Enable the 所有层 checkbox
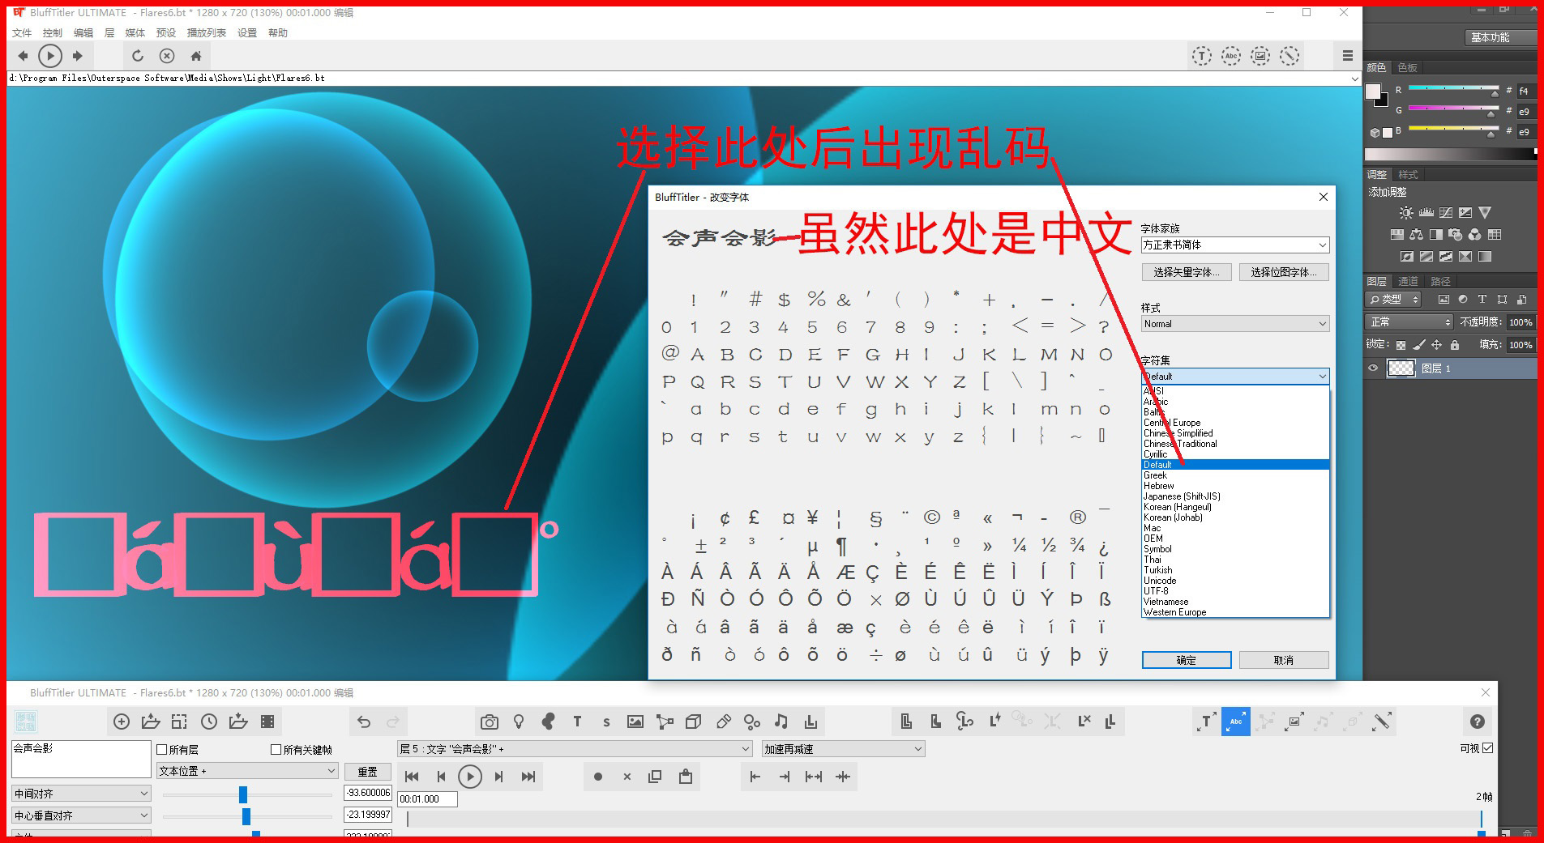Image resolution: width=1544 pixels, height=843 pixels. coord(162,750)
